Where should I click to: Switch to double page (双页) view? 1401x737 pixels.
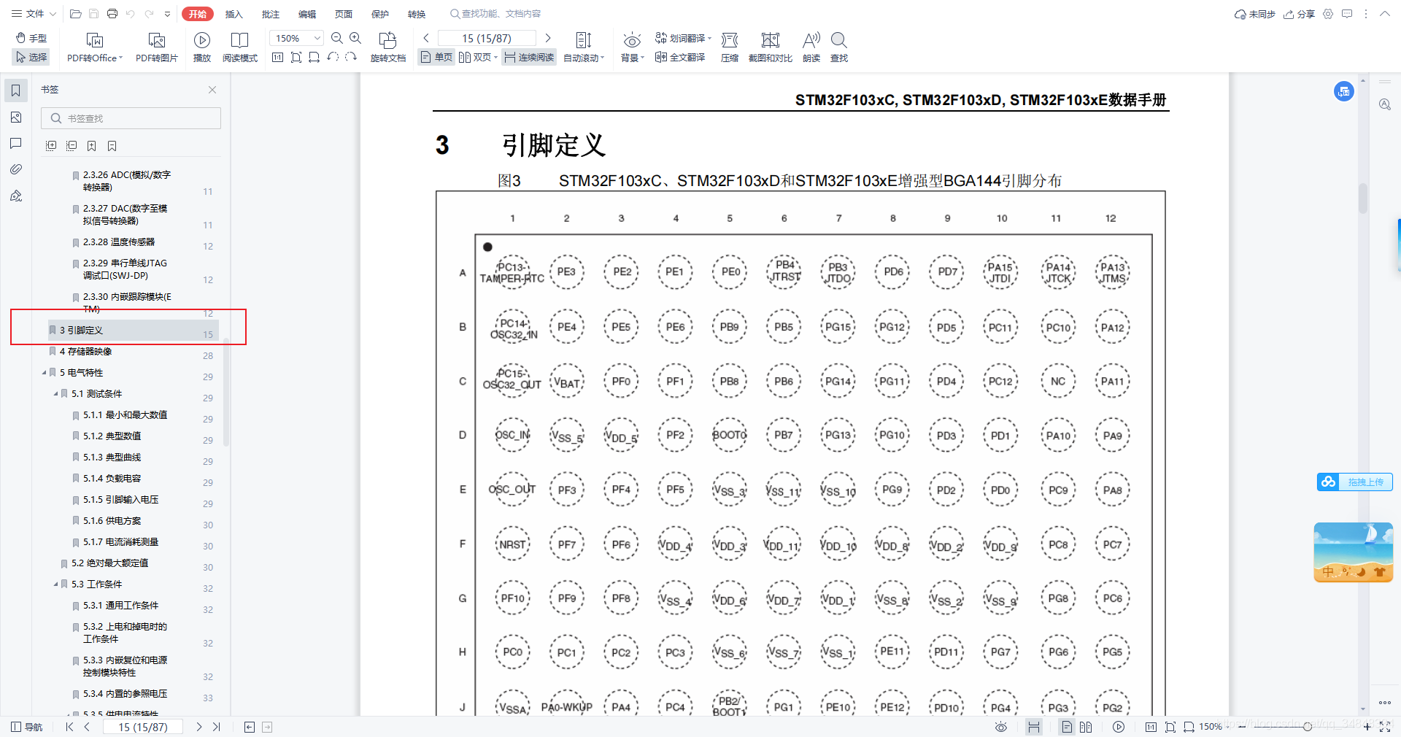coord(478,57)
